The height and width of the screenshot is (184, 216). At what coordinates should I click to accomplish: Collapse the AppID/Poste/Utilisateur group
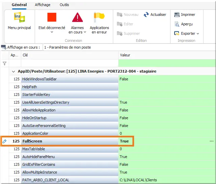tap(13, 72)
